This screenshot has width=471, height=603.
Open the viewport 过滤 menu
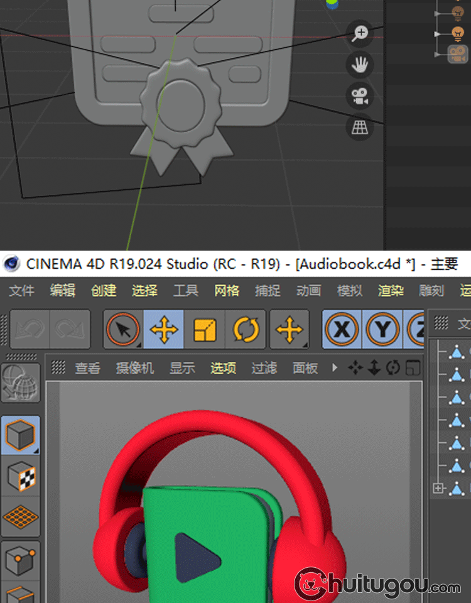264,369
